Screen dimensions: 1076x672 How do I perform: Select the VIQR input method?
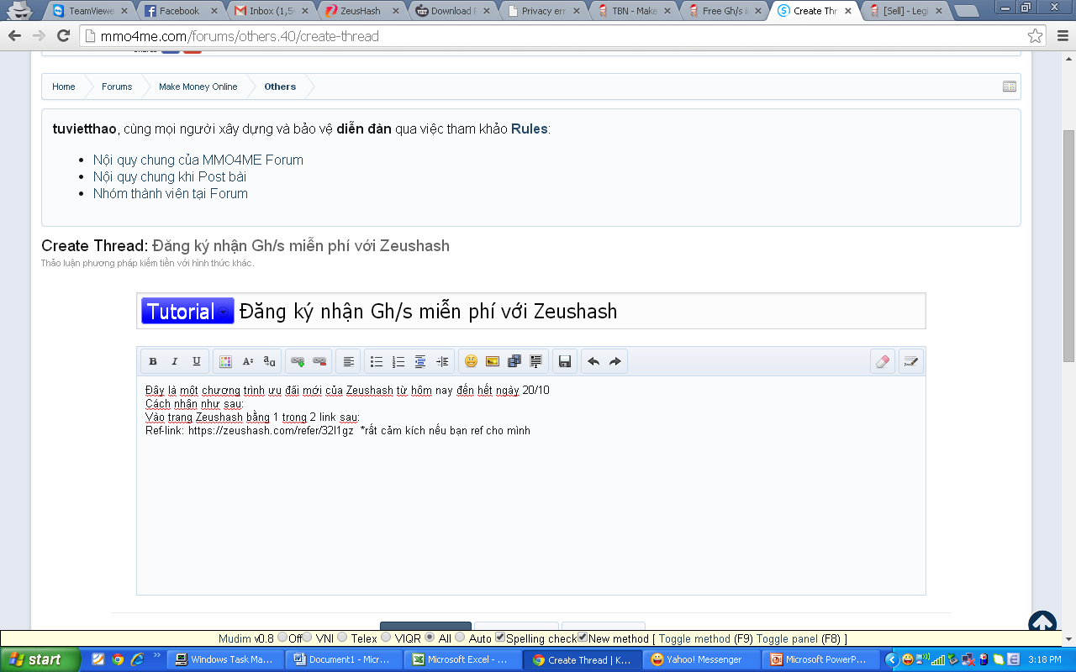click(x=386, y=638)
